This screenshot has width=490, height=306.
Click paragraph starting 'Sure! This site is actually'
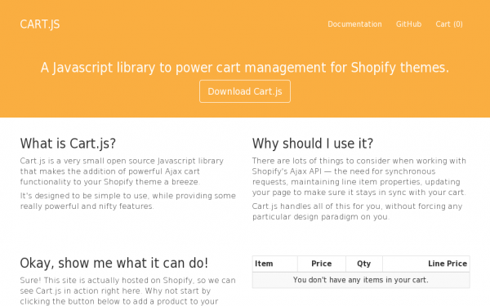[x=128, y=291]
